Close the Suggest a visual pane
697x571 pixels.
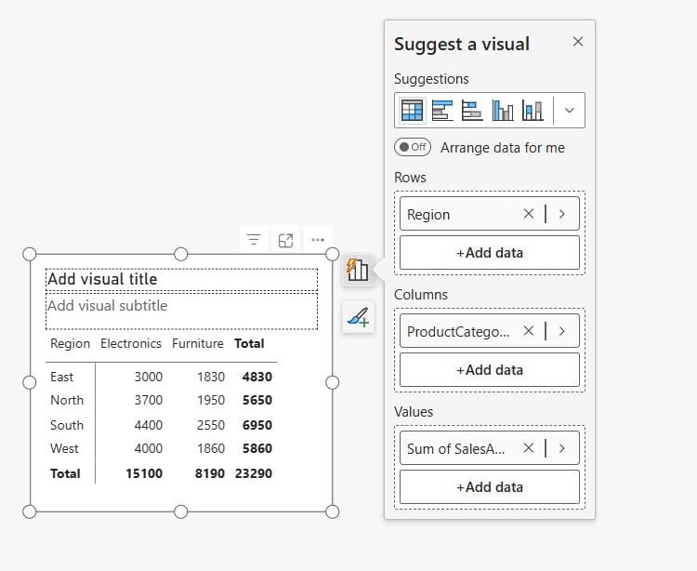tap(578, 42)
